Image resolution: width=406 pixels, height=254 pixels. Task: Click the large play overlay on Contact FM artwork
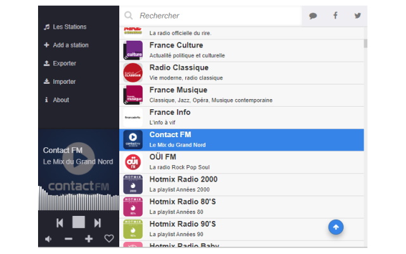79,158
